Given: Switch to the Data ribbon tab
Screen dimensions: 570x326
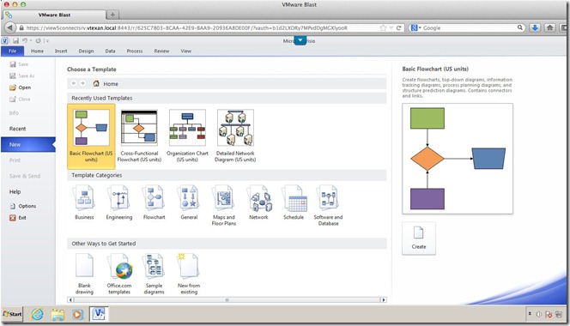Looking at the screenshot, I should click(x=110, y=51).
